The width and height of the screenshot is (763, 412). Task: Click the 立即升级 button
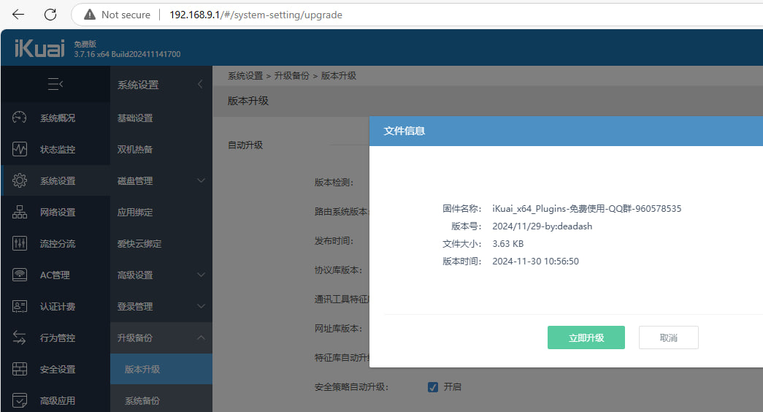click(x=586, y=337)
